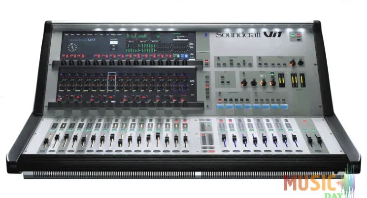The width and height of the screenshot is (367, 198).
Task: Toggle the green illuminated button above the rotary knobs
Action: 272,73
